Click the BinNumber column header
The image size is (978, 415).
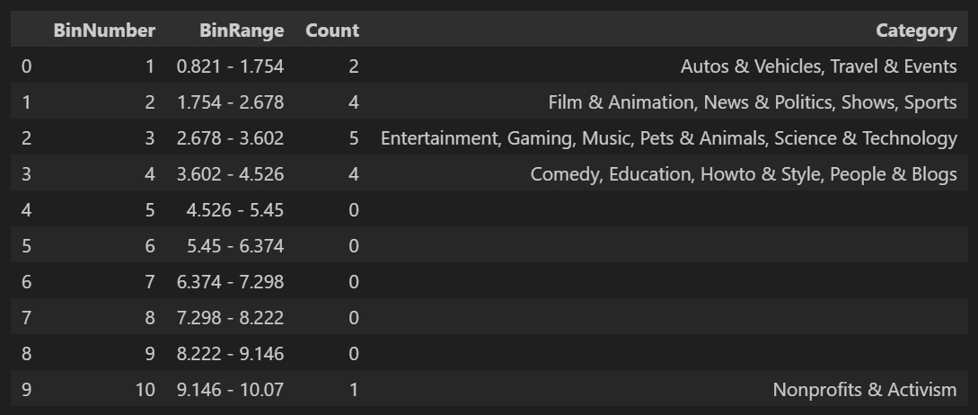pos(104,31)
